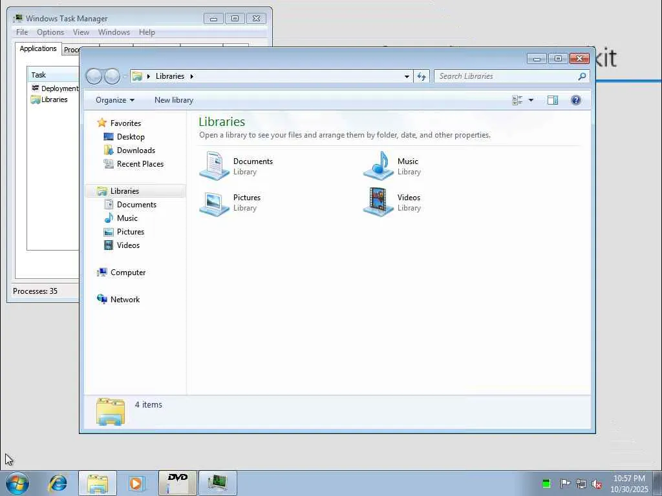Open the View menu in Task Manager

pyautogui.click(x=81, y=32)
